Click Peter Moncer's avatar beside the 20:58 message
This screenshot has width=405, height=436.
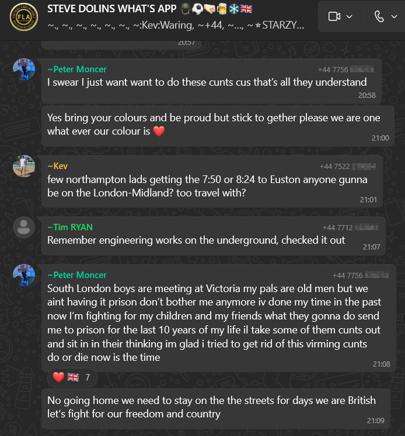pyautogui.click(x=24, y=69)
